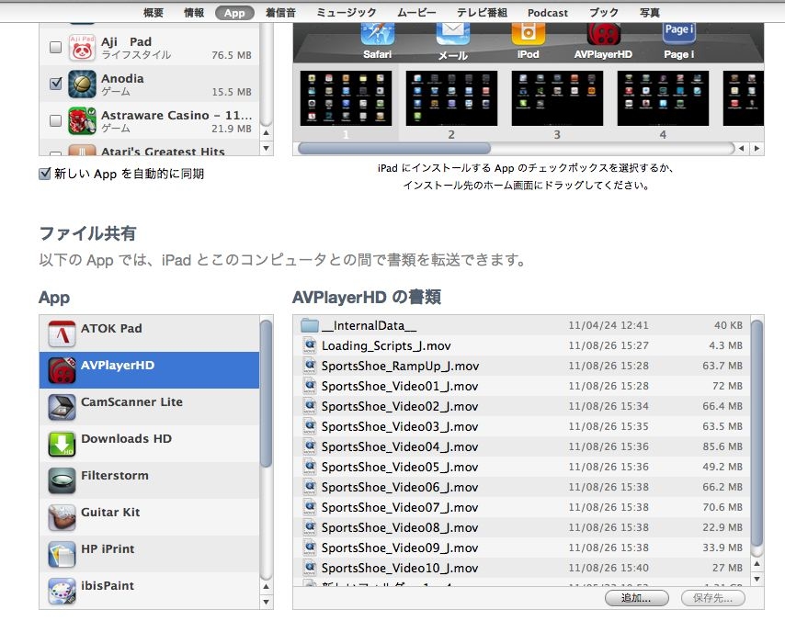
Task: Select home screen page 1 thumbnail
Action: click(346, 98)
